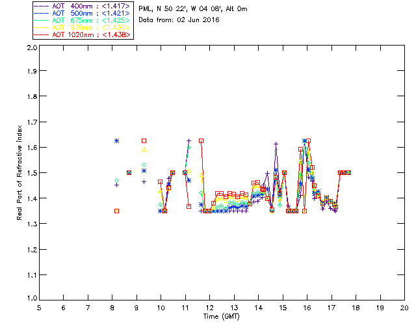The width and height of the screenshot is (416, 333).
Task: Click the AOT 400nm legend entry
Action: [x=82, y=6]
